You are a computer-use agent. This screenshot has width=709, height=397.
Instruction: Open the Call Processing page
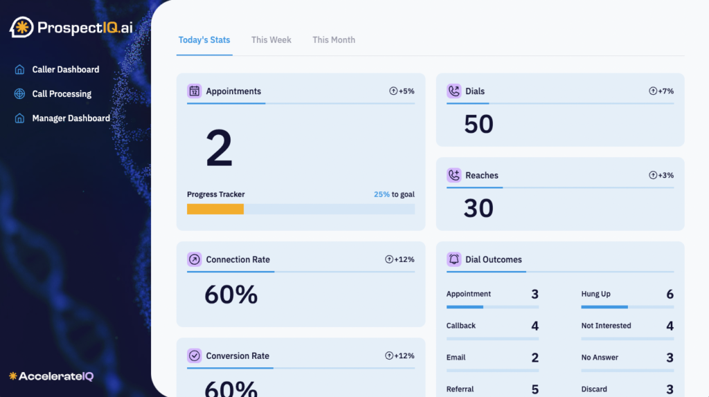(62, 94)
